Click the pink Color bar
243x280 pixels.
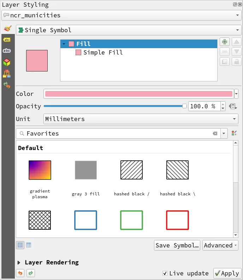(138, 94)
